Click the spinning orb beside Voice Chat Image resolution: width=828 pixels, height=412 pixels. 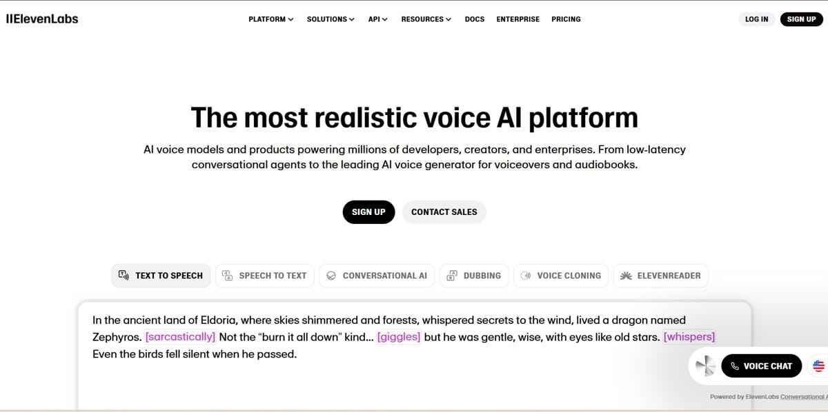point(705,366)
